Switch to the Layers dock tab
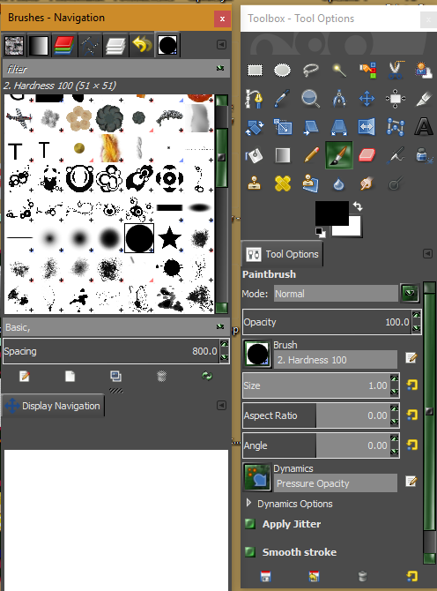 coord(115,45)
